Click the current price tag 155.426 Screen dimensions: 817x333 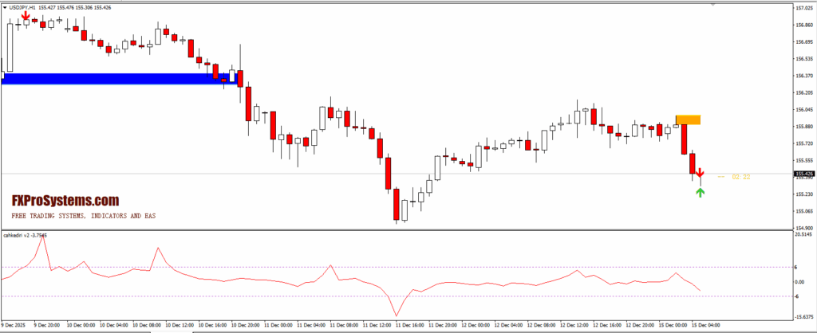click(803, 174)
